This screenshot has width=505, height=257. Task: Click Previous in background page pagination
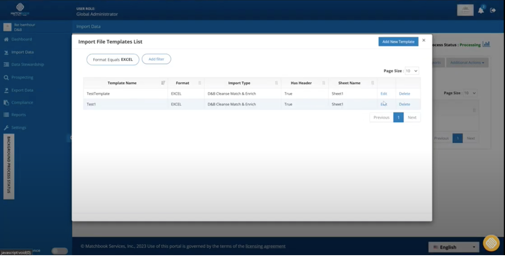pos(441,138)
